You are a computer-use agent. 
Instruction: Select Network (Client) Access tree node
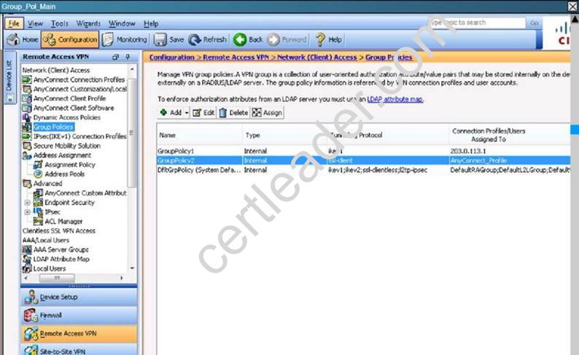(56, 70)
